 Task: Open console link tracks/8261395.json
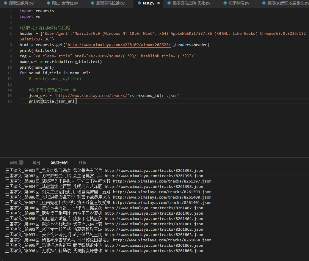(154, 171)
